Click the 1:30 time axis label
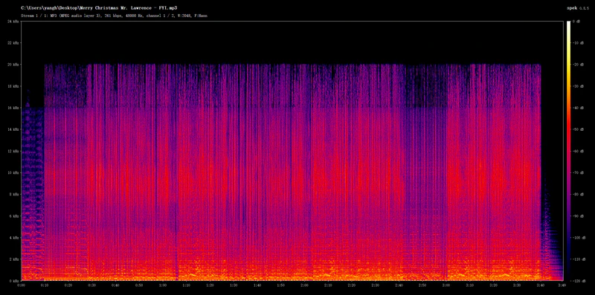The height and width of the screenshot is (295, 595). (x=234, y=285)
